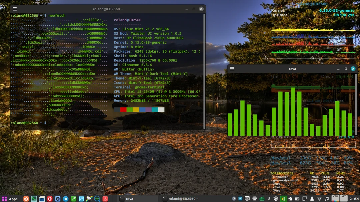Click the NET monitor applet in the panel
This screenshot has width=360, height=202.
tap(344, 198)
